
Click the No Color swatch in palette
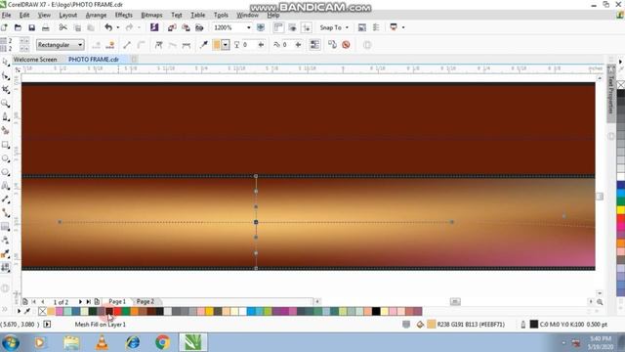43,311
